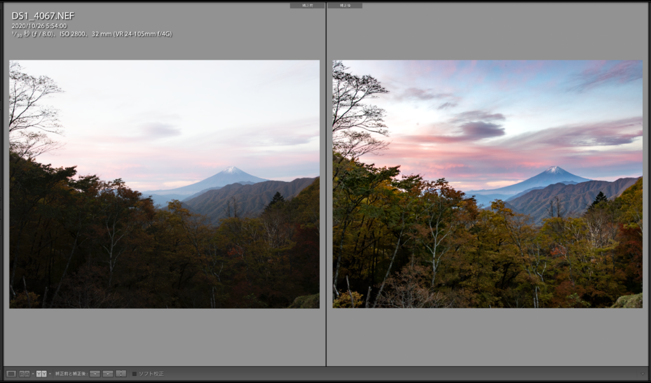This screenshot has width=651, height=383.
Task: Click the DS1_4067.NEF filename overlay
Action: point(42,15)
